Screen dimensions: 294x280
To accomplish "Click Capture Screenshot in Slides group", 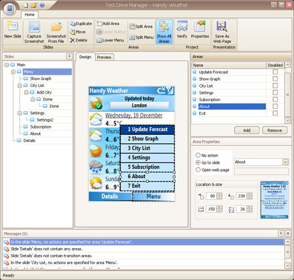I will click(34, 32).
